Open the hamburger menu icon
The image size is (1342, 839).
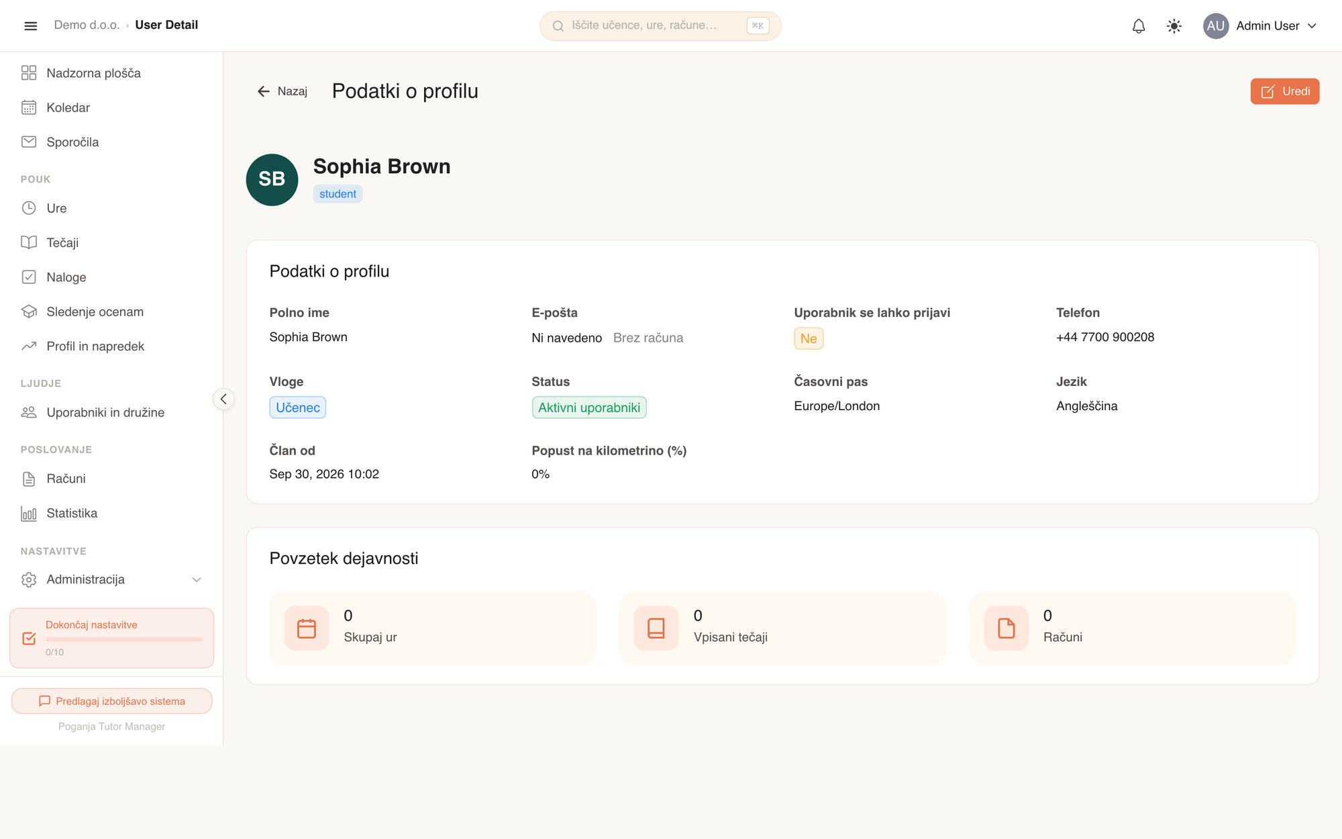point(30,26)
